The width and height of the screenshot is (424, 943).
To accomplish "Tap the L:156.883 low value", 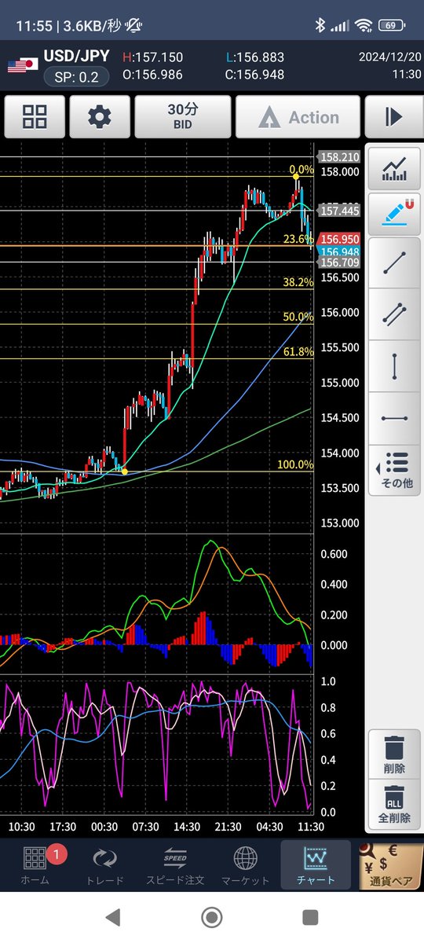I will pos(254,58).
